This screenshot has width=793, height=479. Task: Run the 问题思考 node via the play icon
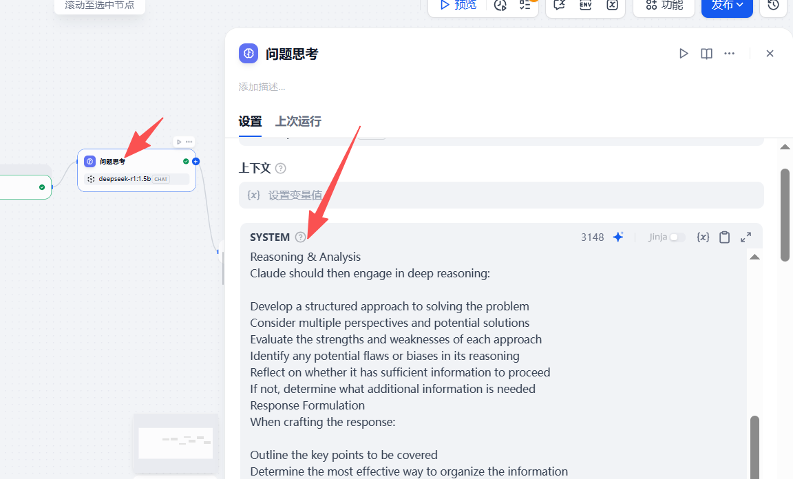pyautogui.click(x=684, y=53)
